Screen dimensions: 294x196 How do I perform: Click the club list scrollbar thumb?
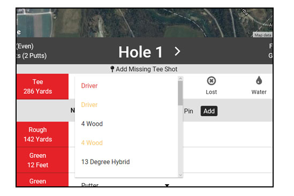coord(180,93)
